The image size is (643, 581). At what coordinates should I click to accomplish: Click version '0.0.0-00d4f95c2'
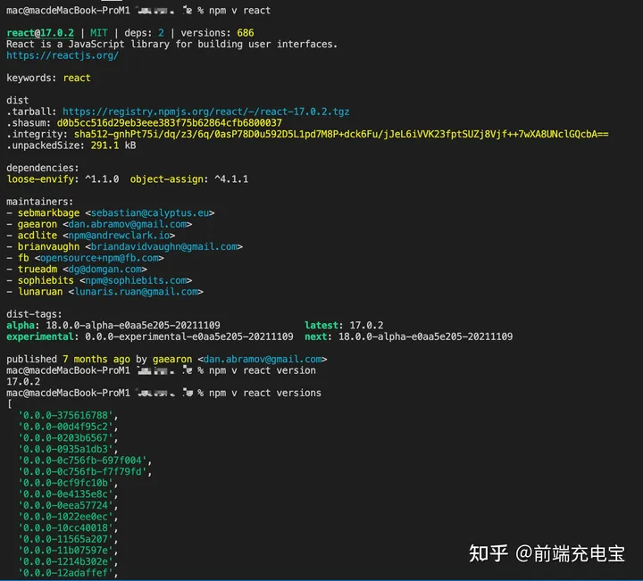coord(65,427)
